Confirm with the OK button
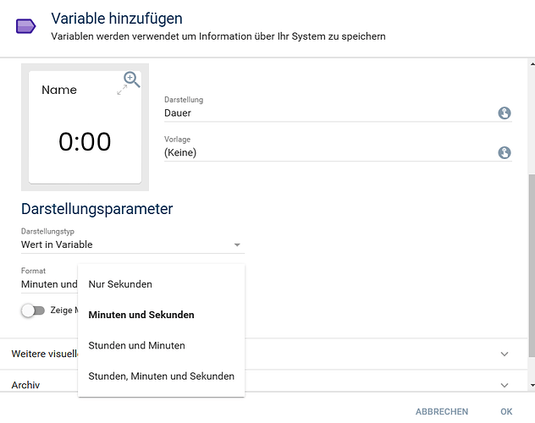Image resolution: width=535 pixels, height=423 pixels. pyautogui.click(x=506, y=411)
